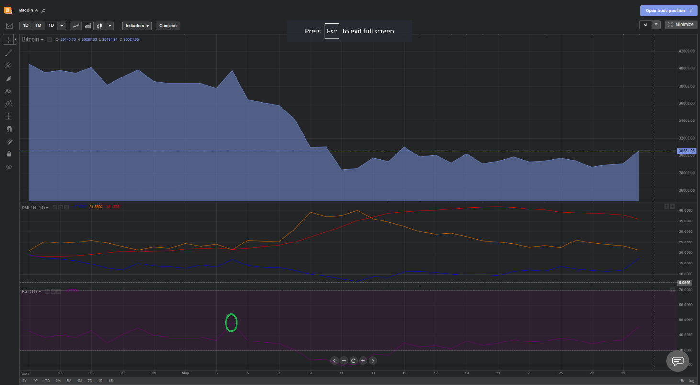
Task: Switch to the 3M time range
Action: click(69, 380)
